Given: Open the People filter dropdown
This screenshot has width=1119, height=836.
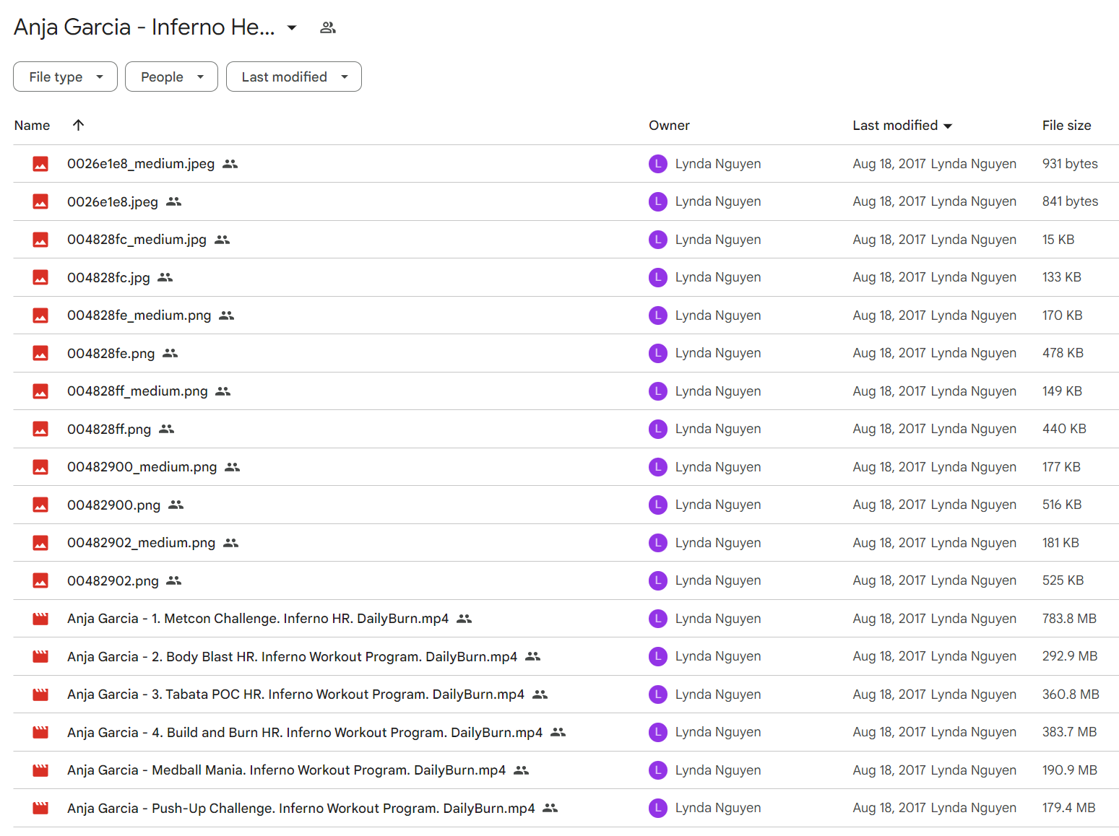Looking at the screenshot, I should (171, 77).
